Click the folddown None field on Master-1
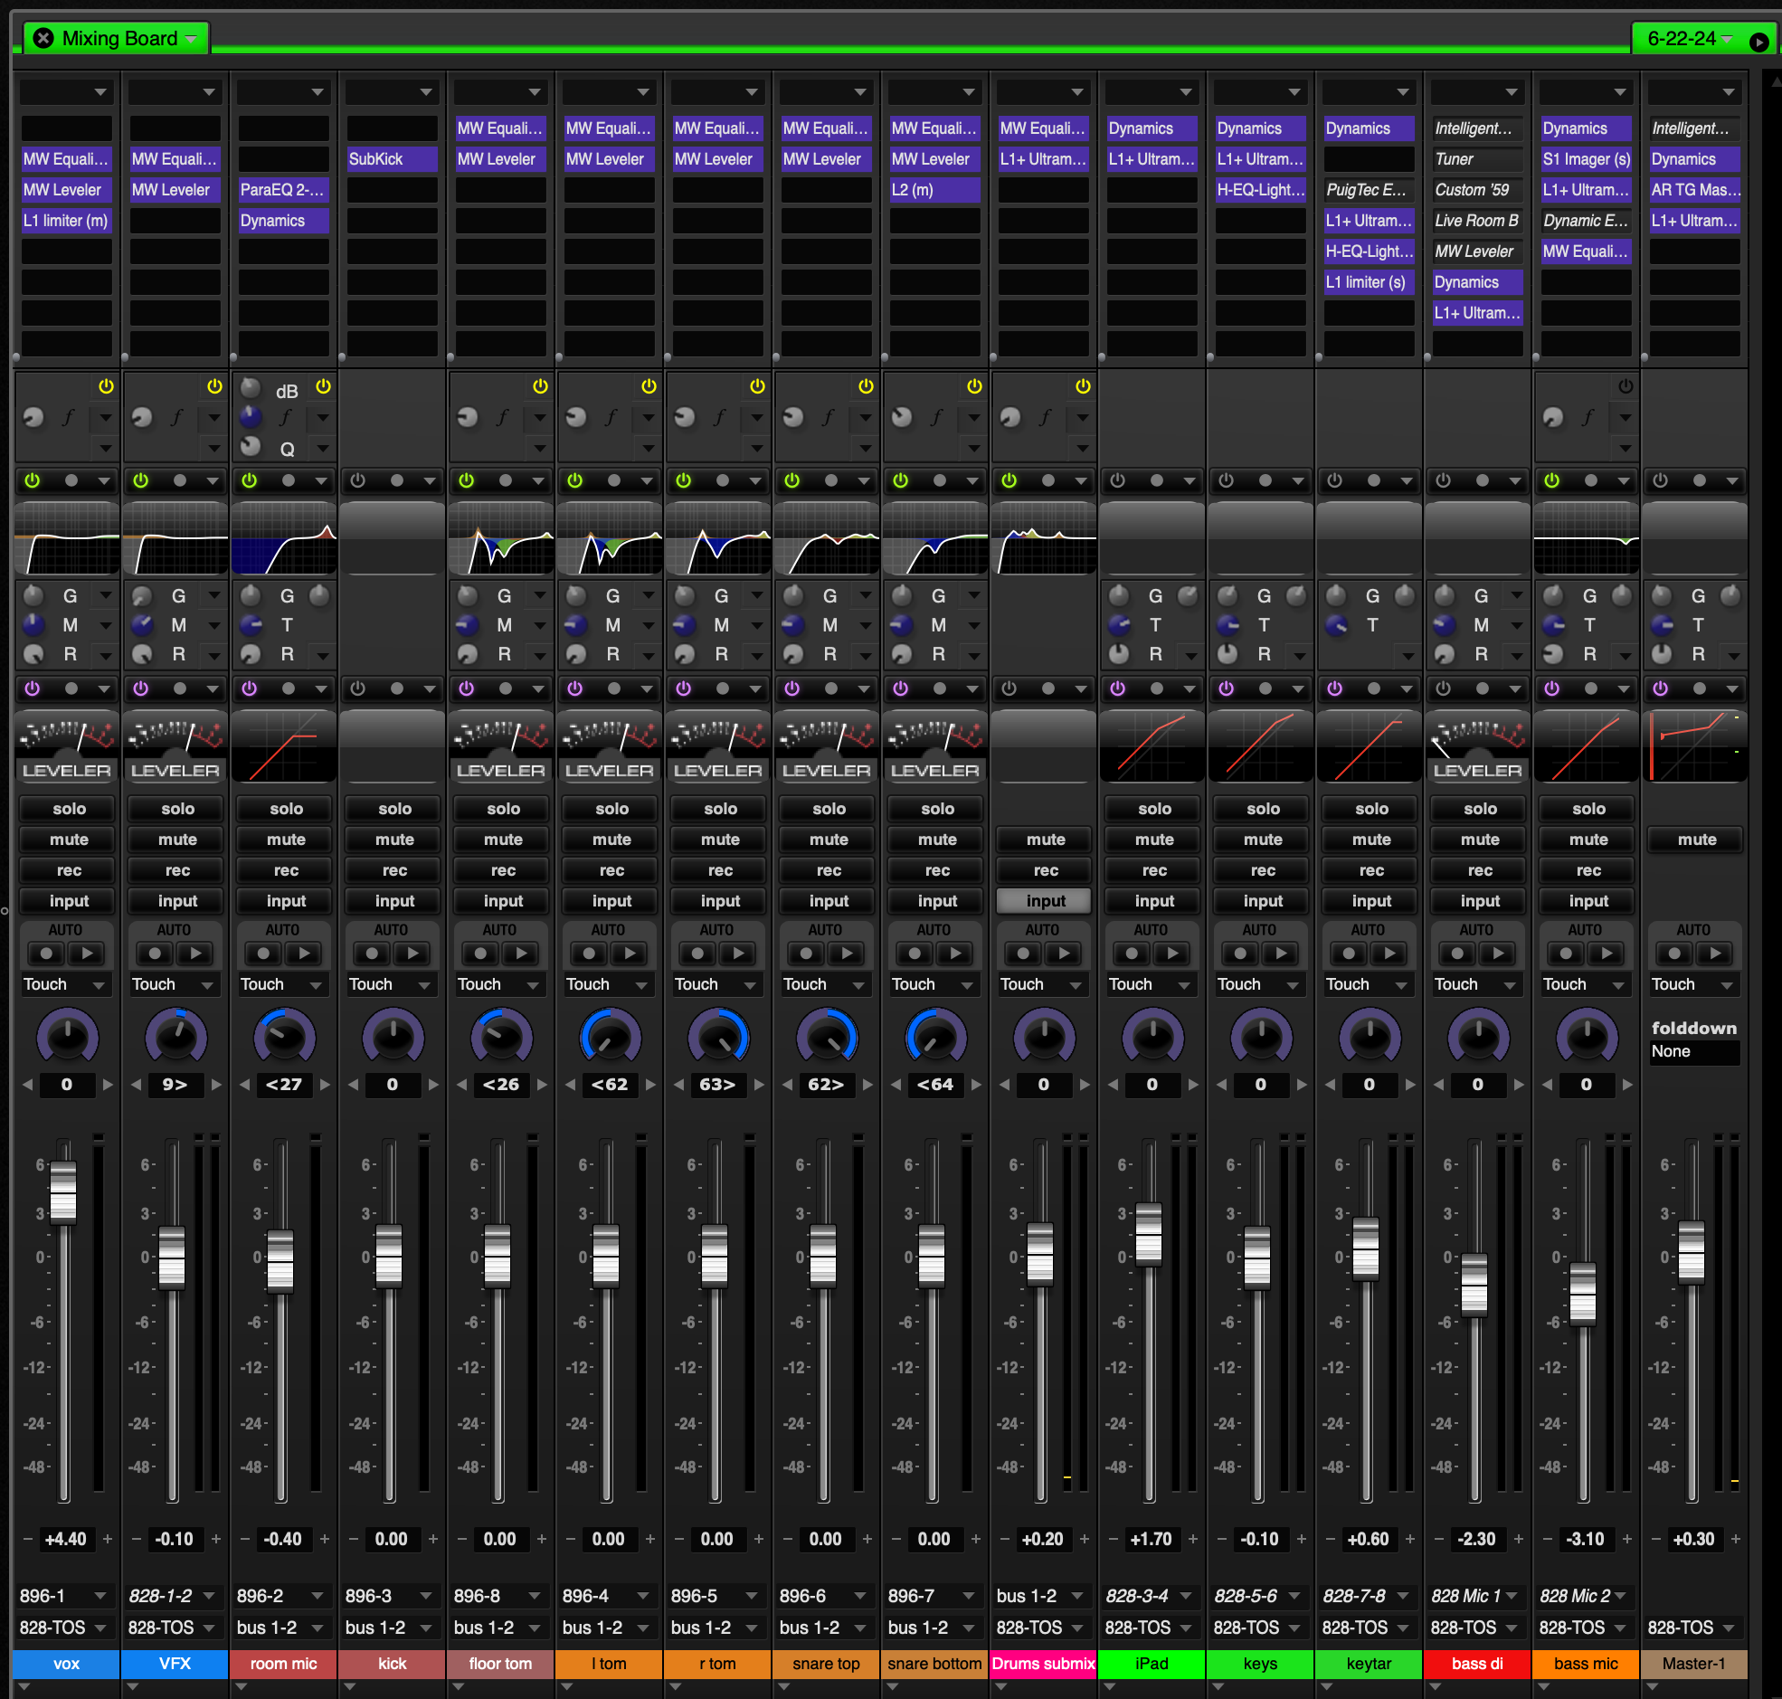Screen dimensions: 1782x1699 click(x=1695, y=1051)
